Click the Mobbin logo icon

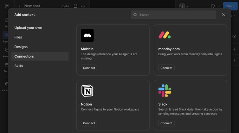pos(87,35)
